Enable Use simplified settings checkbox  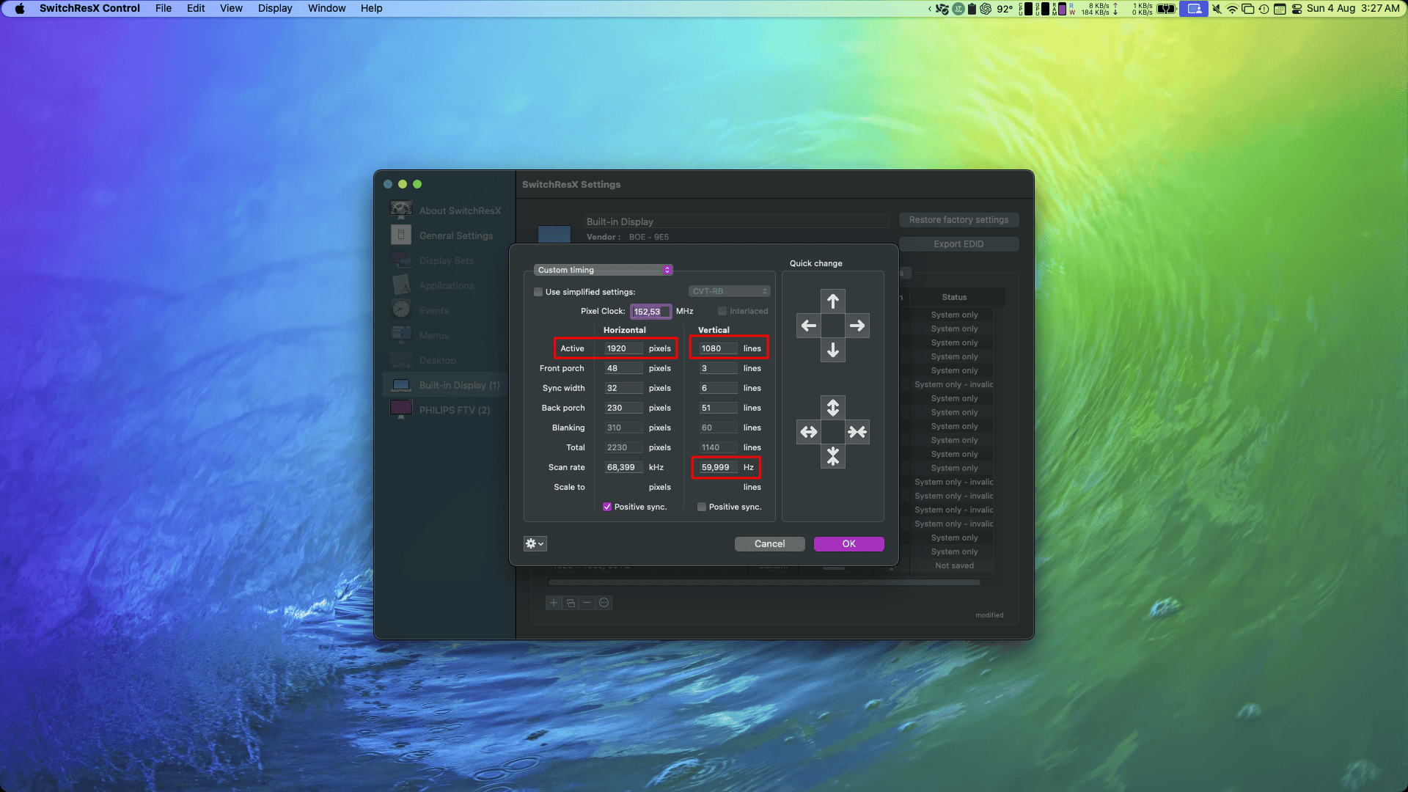[x=538, y=292]
